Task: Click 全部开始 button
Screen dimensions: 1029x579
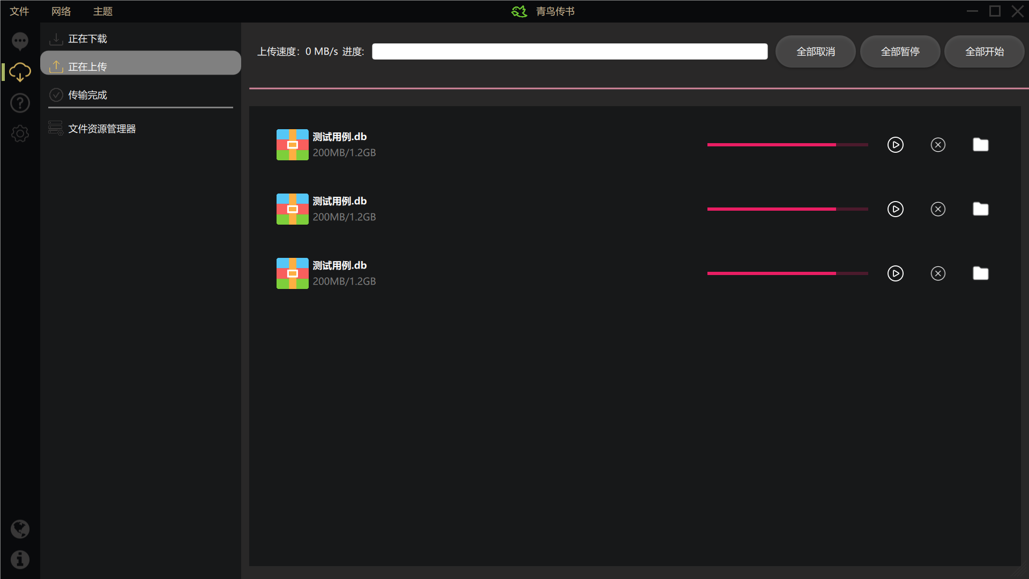Action: [985, 51]
